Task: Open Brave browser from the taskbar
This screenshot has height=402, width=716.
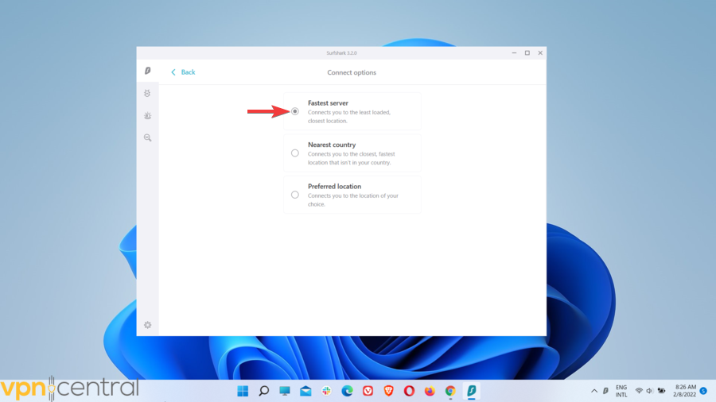Action: coord(388,391)
